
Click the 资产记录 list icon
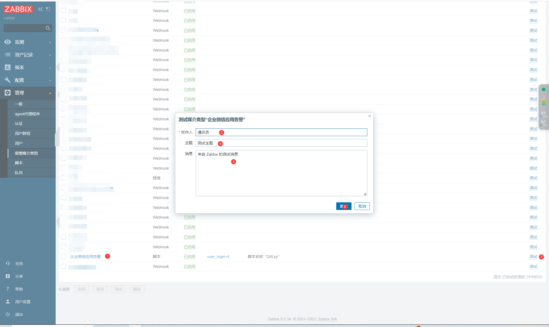coord(8,55)
